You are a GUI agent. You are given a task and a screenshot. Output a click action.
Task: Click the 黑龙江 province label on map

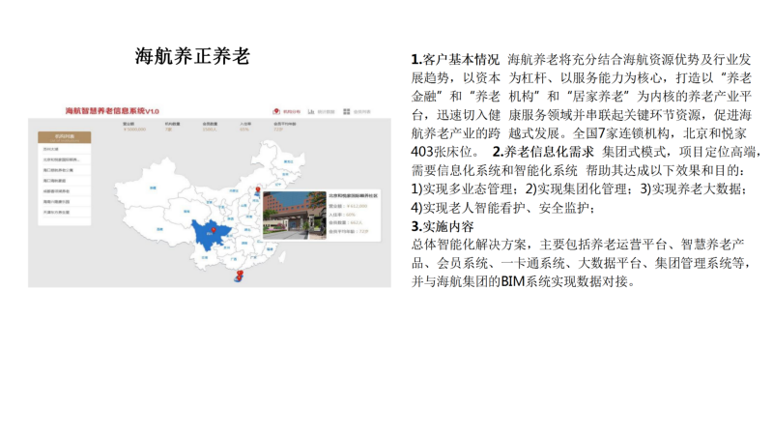(x=288, y=161)
